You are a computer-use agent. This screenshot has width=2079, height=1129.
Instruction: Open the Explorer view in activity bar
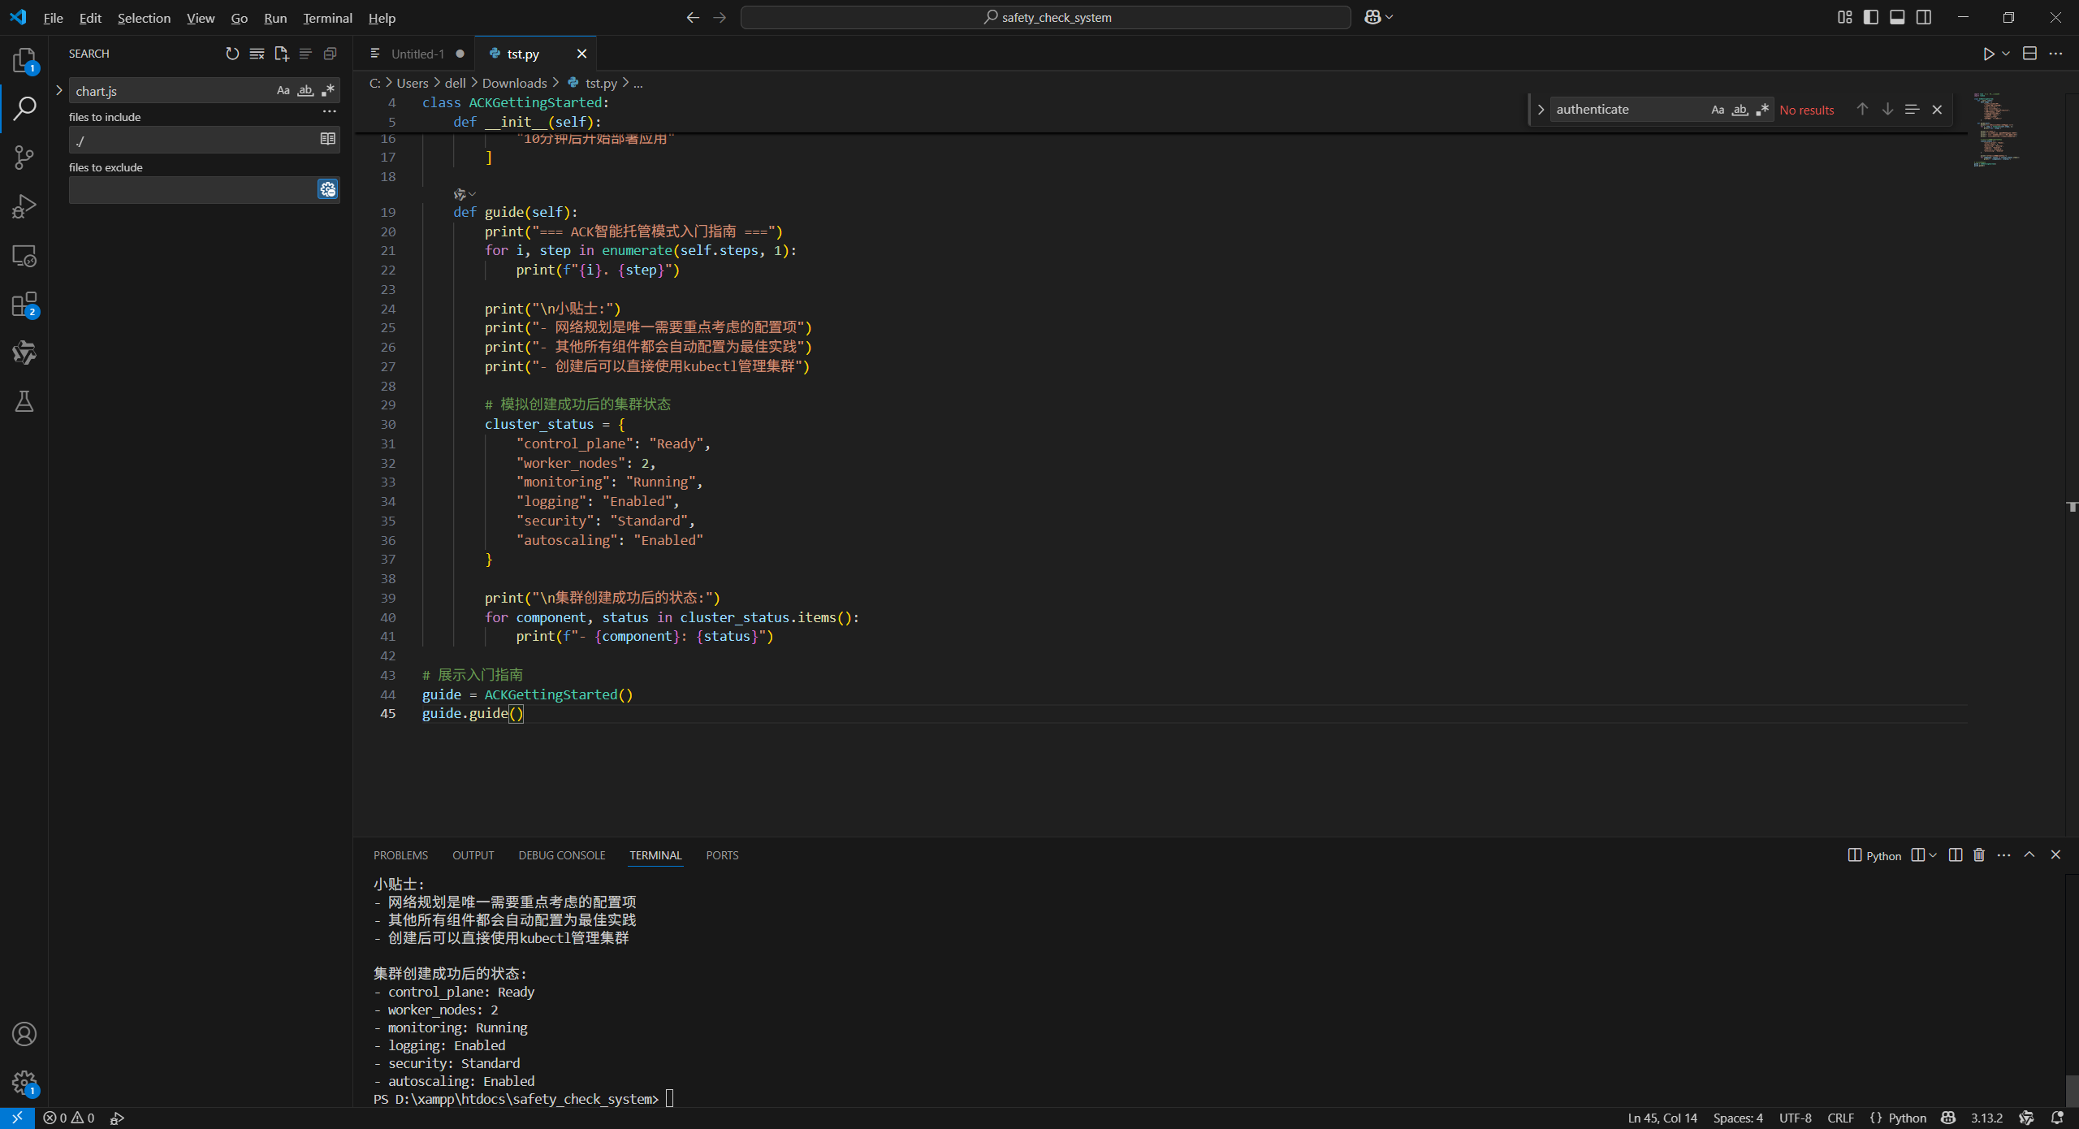(24, 60)
